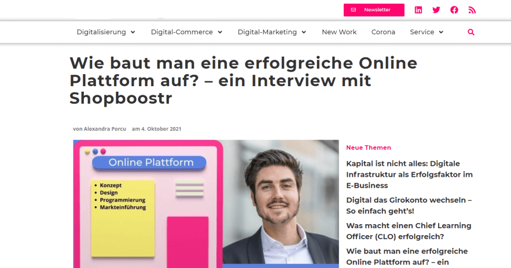511x268 pixels.
Task: Click the article headline about Shopboostr
Action: (243, 80)
